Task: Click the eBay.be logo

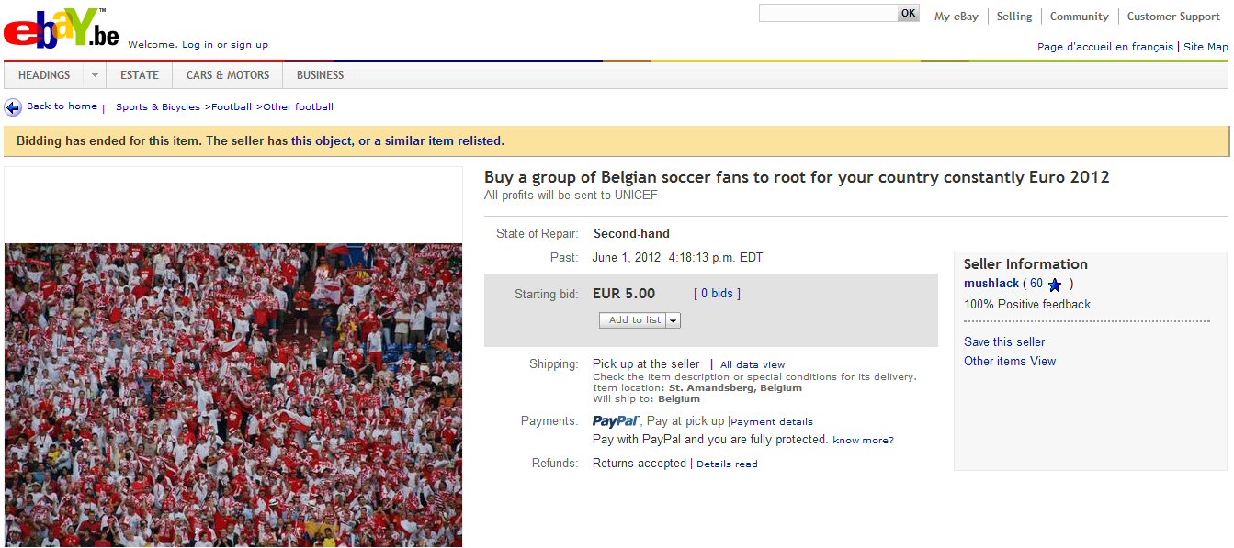Action: (x=62, y=28)
